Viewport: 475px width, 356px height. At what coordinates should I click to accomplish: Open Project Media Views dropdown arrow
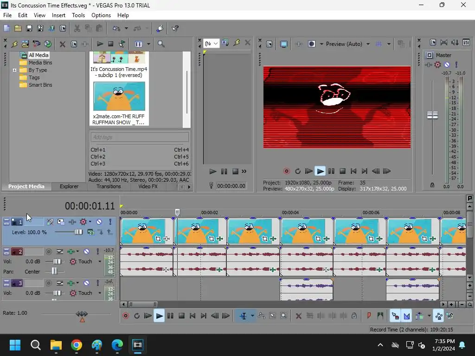click(x=148, y=44)
